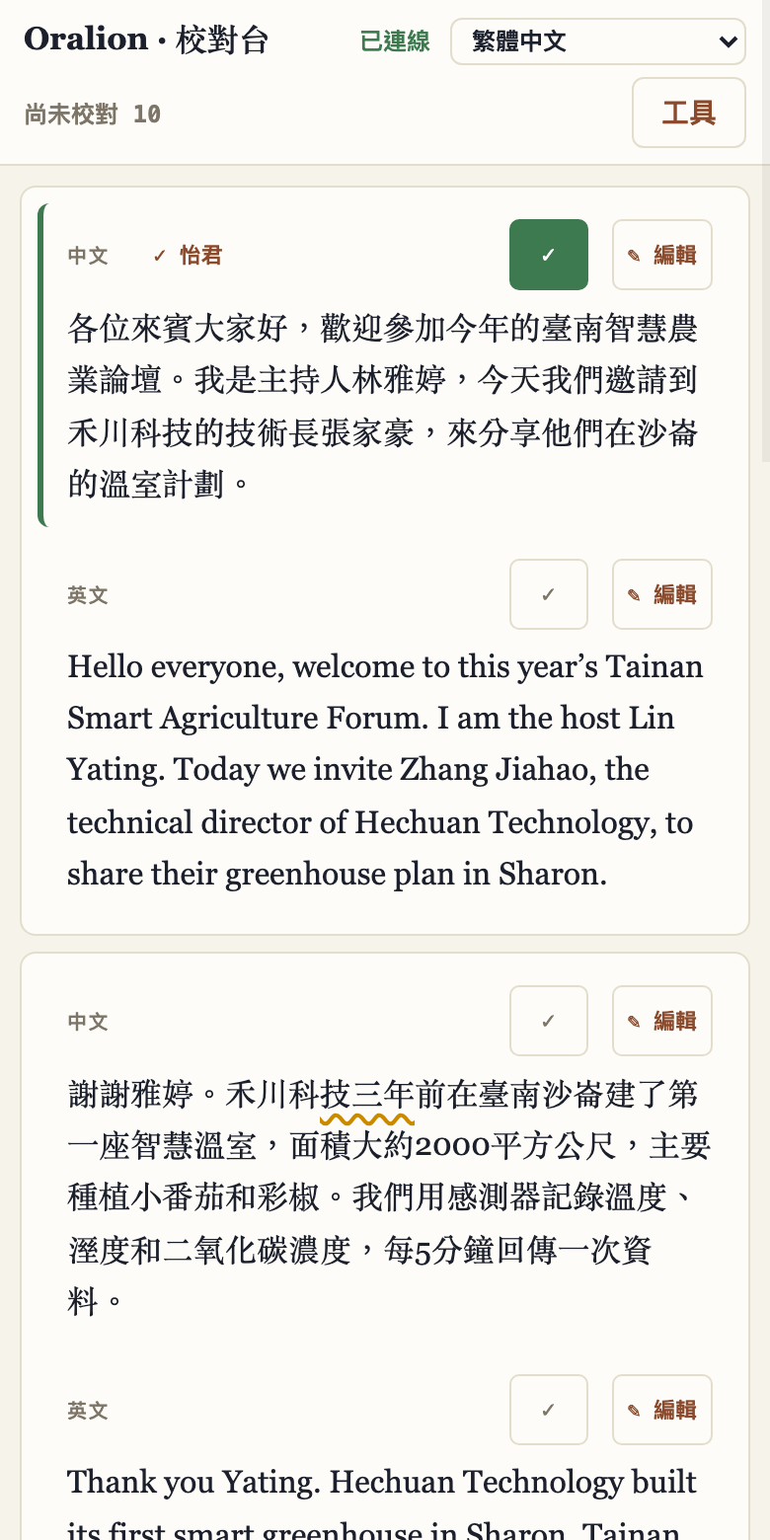Click the wavy-underlined text 技三年
This screenshot has height=1540, width=770.
(367, 1096)
